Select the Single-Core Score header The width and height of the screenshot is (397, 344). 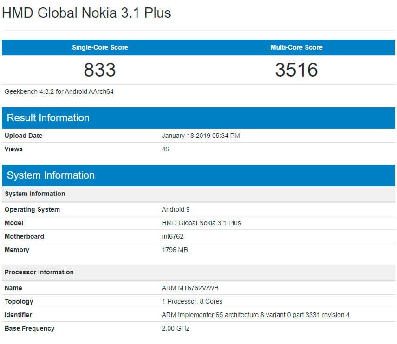pyautogui.click(x=99, y=47)
